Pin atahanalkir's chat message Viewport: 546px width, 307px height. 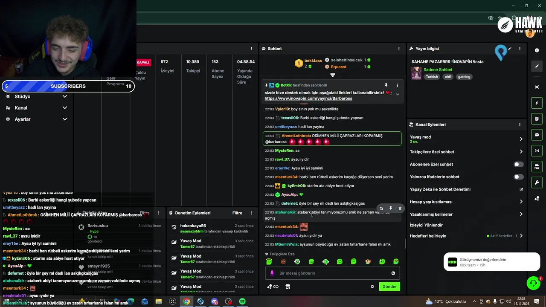(x=391, y=209)
